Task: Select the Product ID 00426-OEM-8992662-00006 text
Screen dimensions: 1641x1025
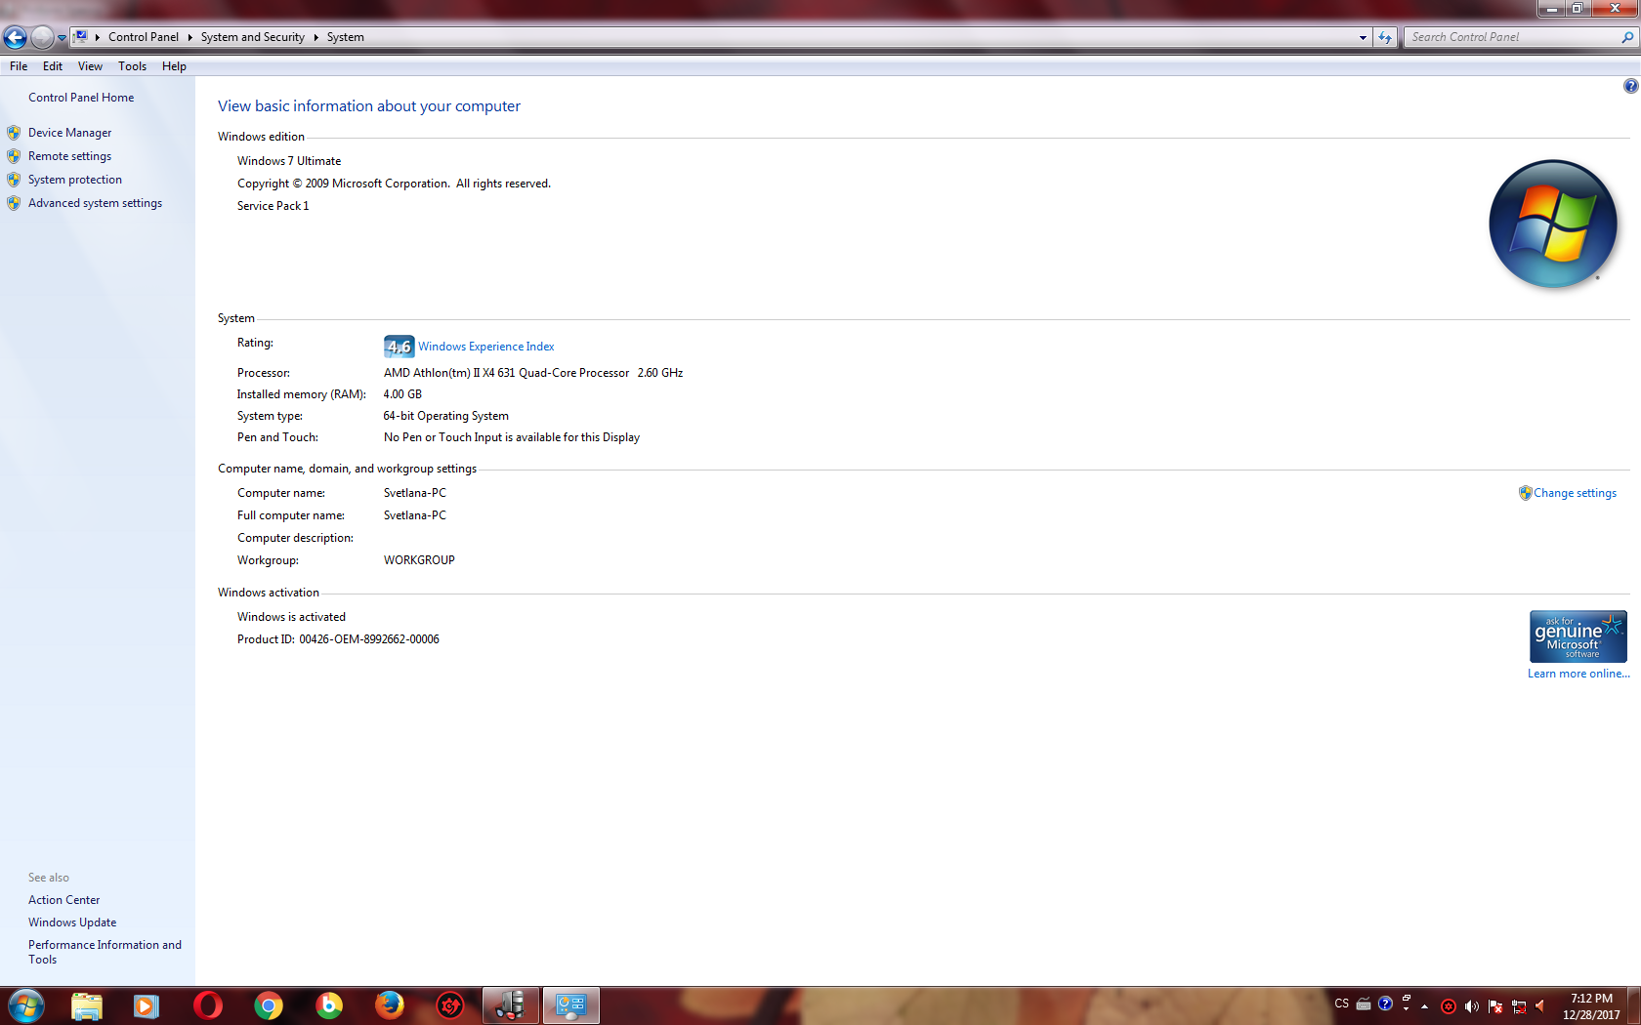Action: pos(338,639)
